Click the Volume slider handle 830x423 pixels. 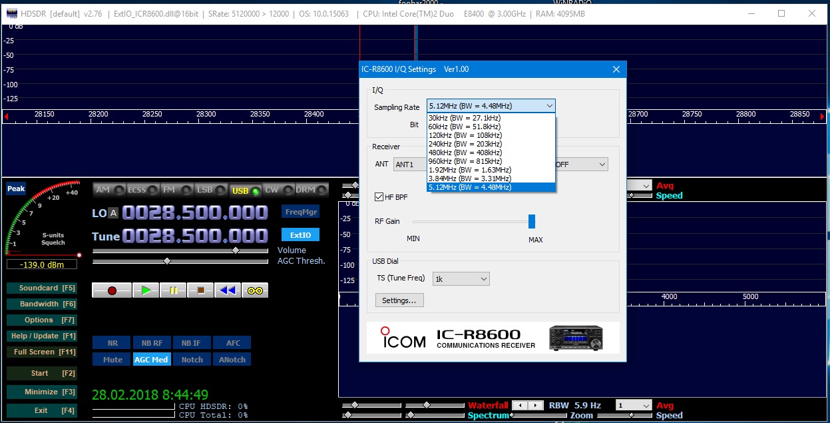[x=235, y=250]
